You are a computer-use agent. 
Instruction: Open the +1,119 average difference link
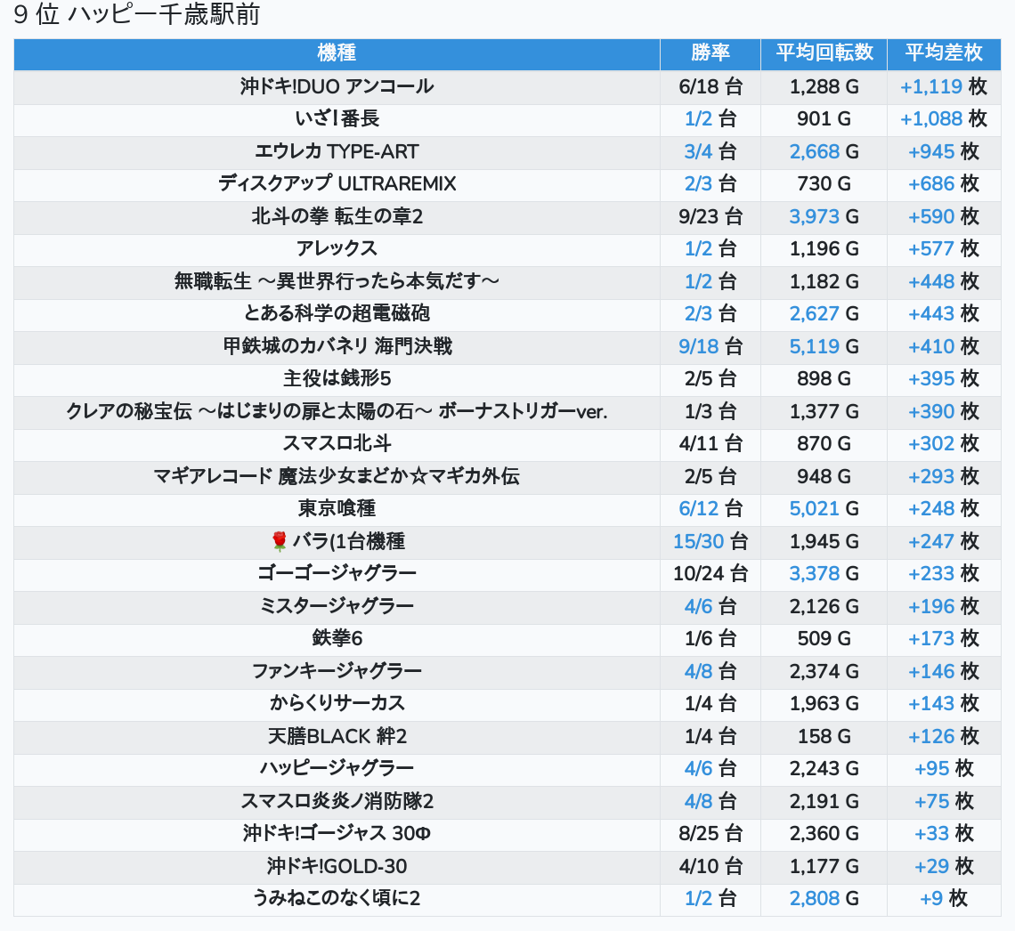click(x=930, y=86)
